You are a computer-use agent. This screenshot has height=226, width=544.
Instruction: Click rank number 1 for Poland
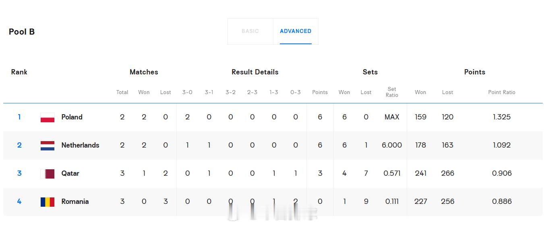tap(19, 117)
